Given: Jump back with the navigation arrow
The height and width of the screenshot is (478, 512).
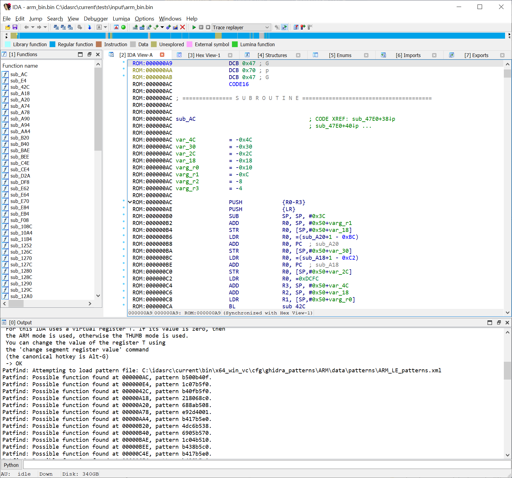Looking at the screenshot, I should point(26,27).
